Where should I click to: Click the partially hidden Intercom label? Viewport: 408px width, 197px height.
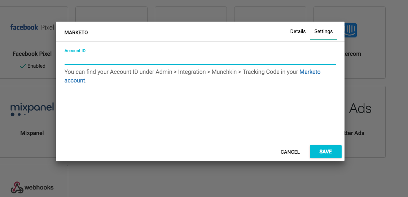352,54
